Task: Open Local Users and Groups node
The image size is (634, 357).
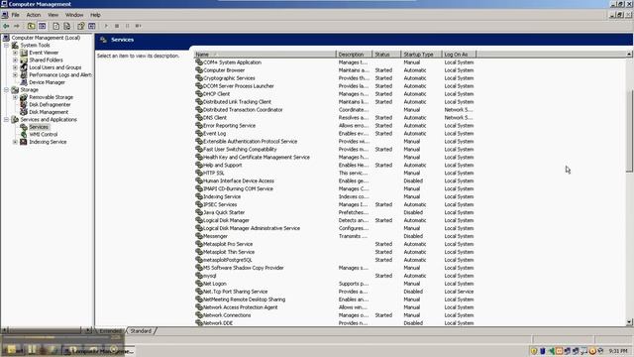Action: [55, 67]
